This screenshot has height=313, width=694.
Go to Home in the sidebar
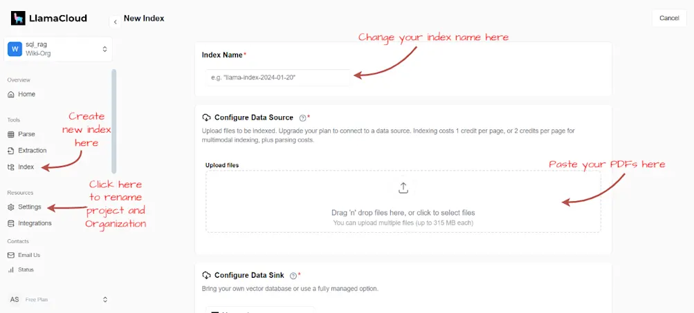(x=26, y=94)
